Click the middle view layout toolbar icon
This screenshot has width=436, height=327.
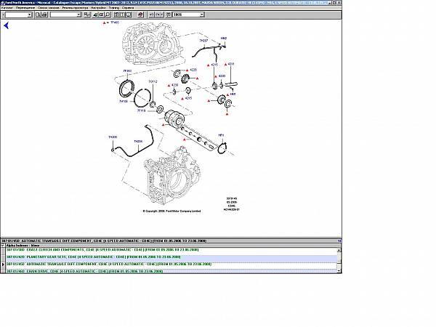(x=123, y=15)
